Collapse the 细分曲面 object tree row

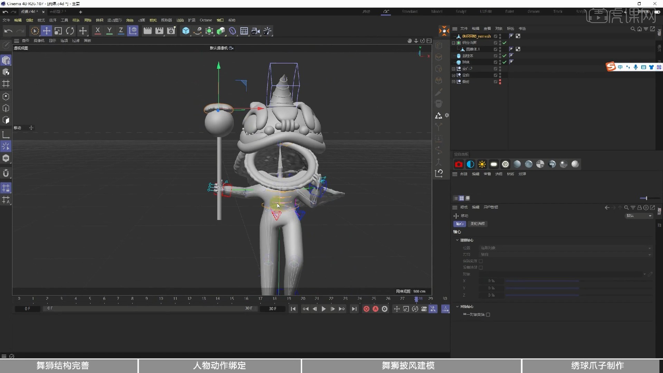(454, 43)
